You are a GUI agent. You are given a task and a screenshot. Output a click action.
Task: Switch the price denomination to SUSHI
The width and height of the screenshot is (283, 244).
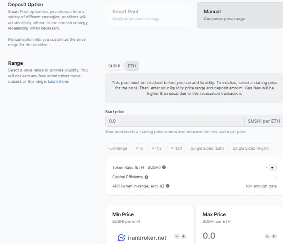click(x=114, y=66)
